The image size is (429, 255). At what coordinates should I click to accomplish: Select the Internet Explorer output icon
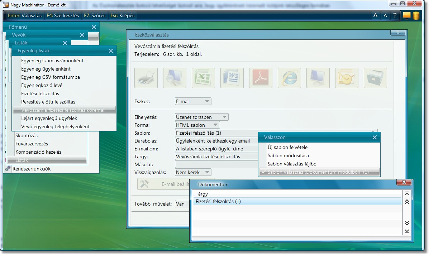[289, 78]
